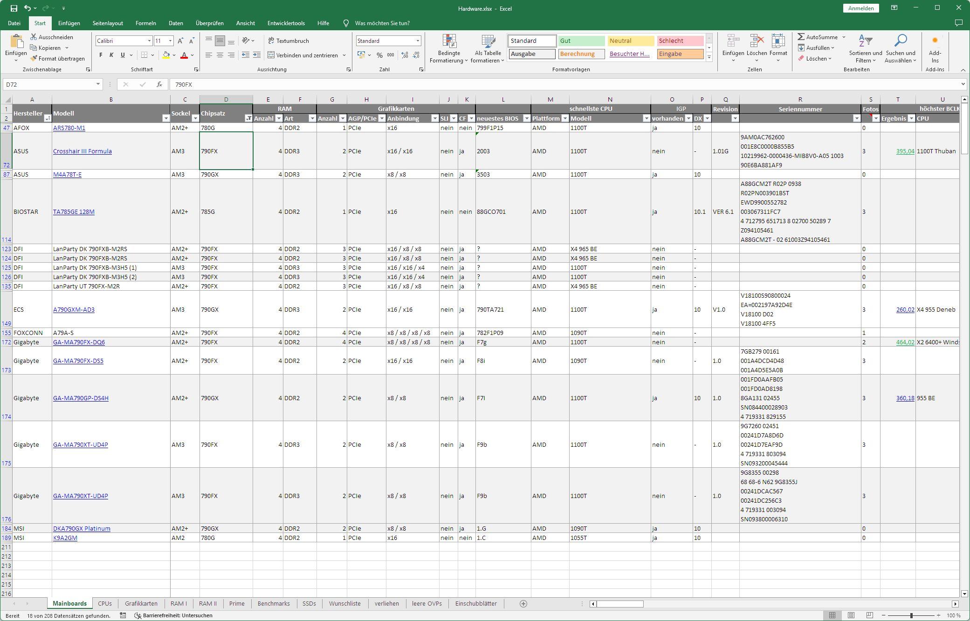The image size is (970, 621).
Task: Click the Anmelden button
Action: point(860,8)
